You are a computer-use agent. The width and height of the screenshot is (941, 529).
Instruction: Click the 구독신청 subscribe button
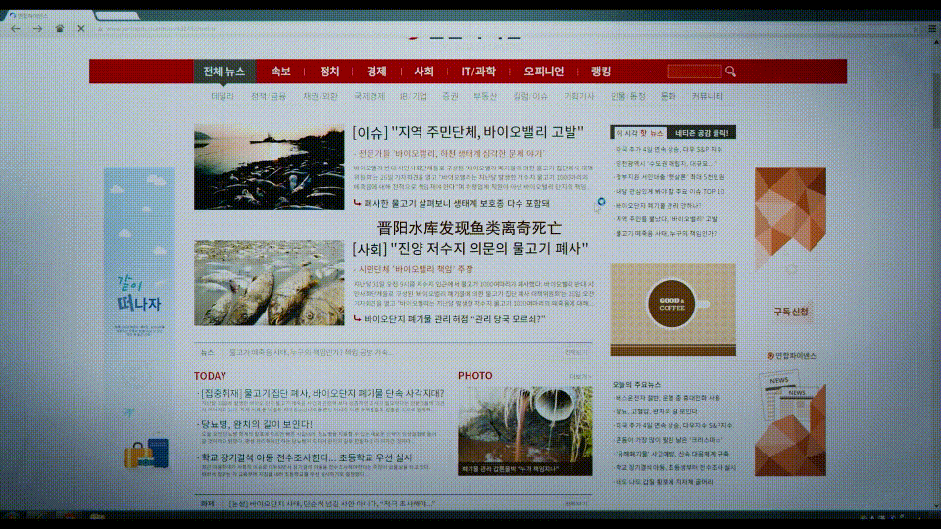tap(790, 312)
